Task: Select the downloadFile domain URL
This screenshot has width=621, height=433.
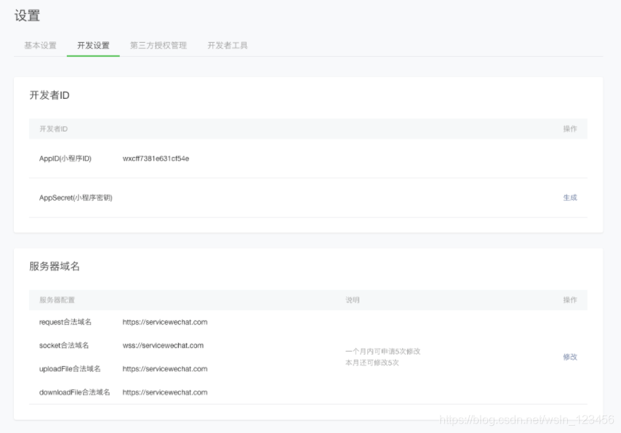Action: click(x=165, y=392)
